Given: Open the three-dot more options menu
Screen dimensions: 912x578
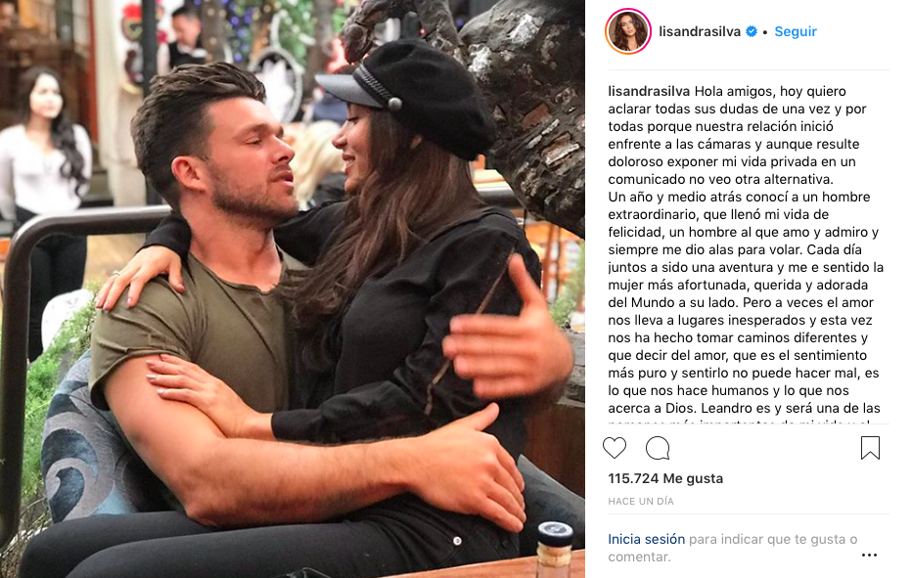Looking at the screenshot, I should (869, 556).
